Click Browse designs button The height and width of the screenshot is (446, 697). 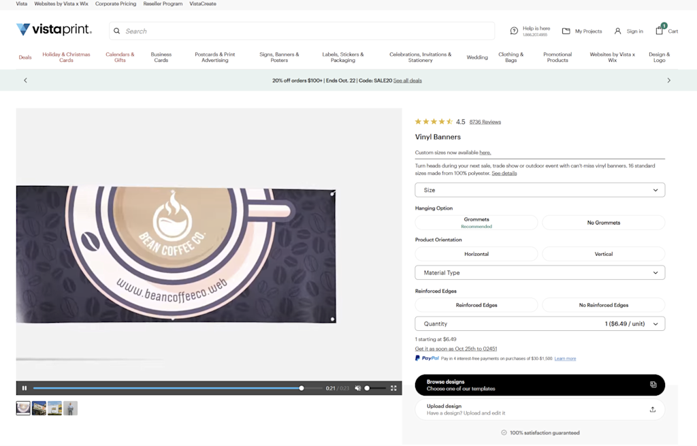point(540,385)
